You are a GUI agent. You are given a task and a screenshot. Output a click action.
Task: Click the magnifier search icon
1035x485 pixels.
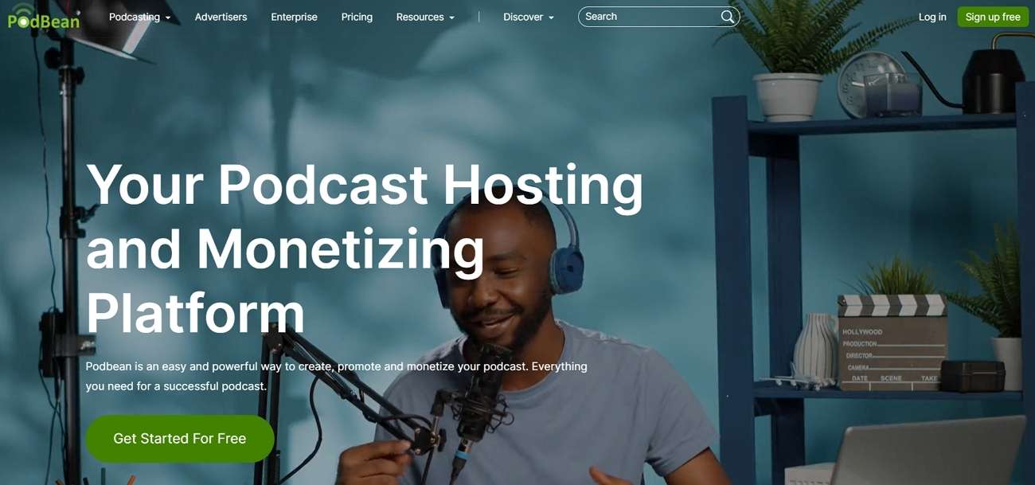point(727,17)
